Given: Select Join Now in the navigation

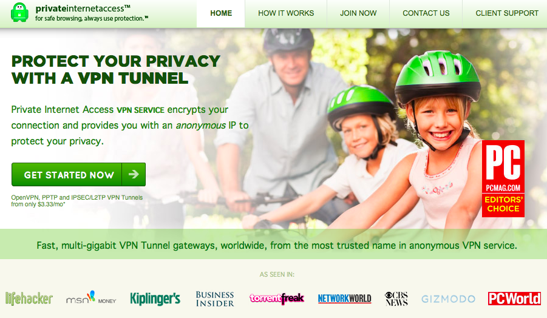Looking at the screenshot, I should [x=358, y=13].
